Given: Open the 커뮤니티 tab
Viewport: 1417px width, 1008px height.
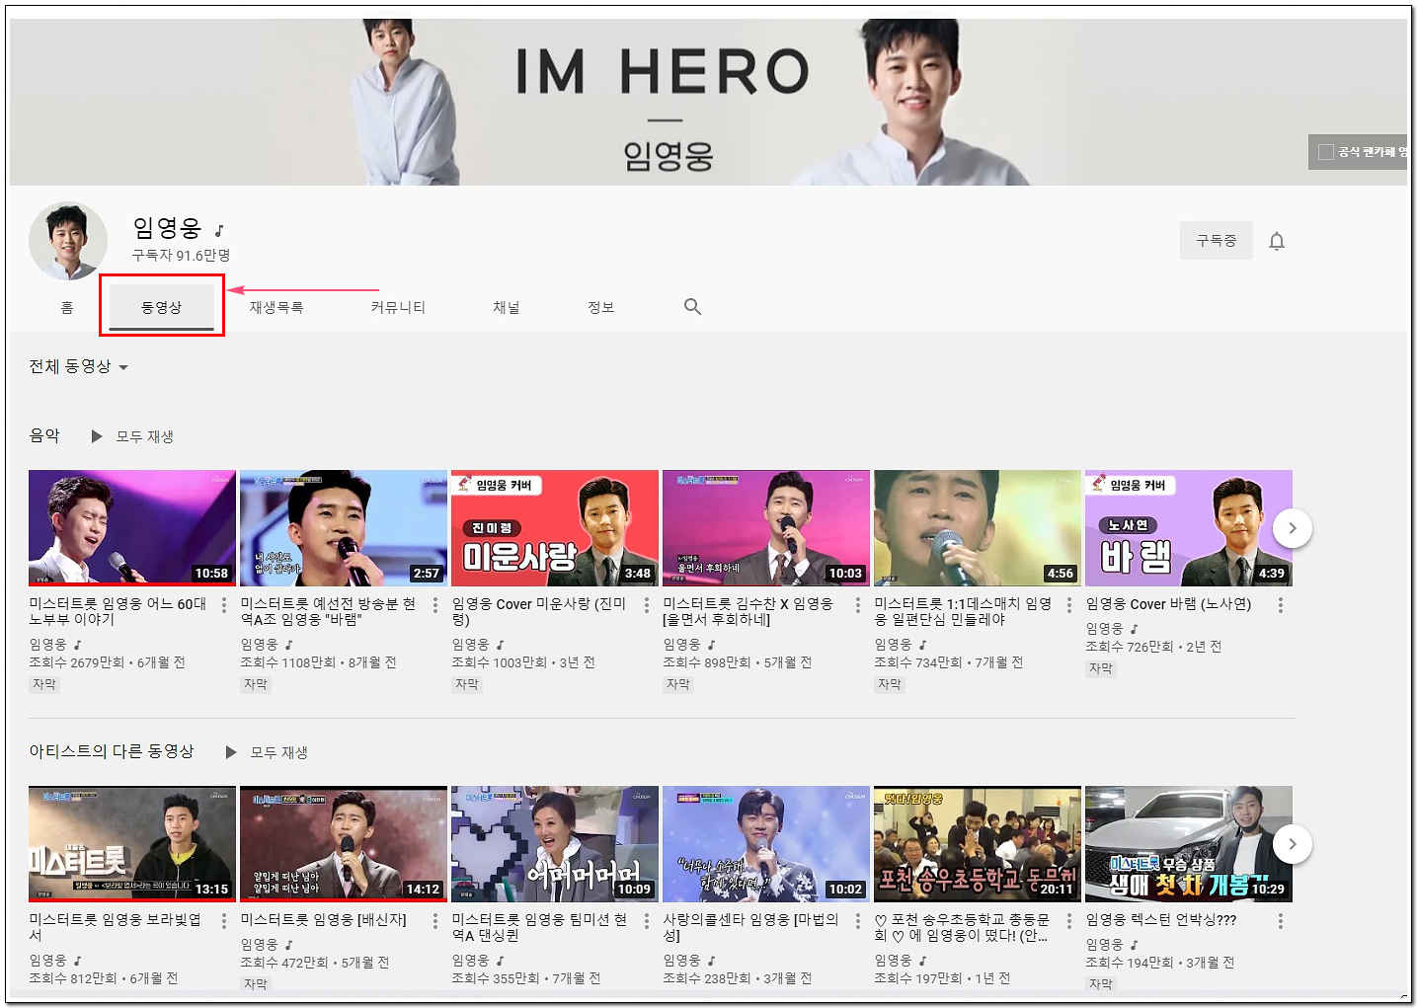Looking at the screenshot, I should [x=398, y=308].
